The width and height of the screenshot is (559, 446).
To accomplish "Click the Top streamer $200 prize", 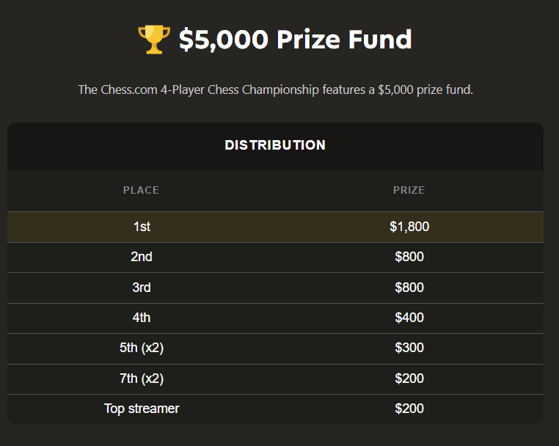I will (409, 409).
